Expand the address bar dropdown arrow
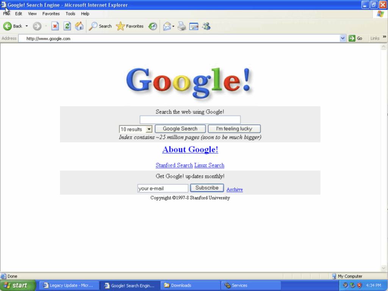Screen dimensions: 388x291 (x=343, y=38)
